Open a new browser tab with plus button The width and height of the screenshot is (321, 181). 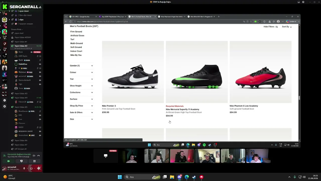pyautogui.click(x=219, y=17)
